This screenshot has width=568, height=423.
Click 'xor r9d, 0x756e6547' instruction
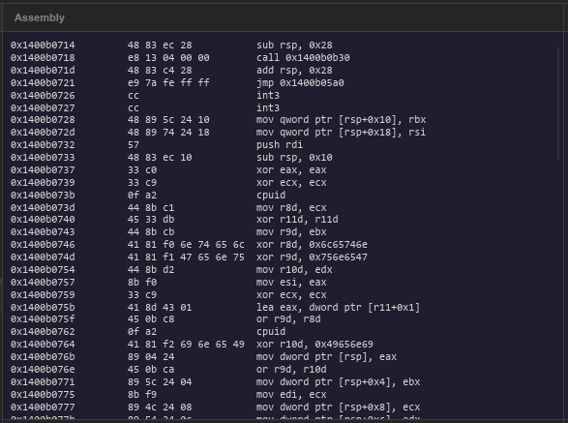tap(312, 257)
